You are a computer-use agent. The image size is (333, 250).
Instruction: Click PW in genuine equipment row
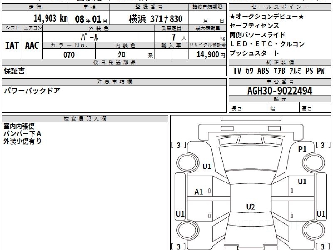pos(321,71)
